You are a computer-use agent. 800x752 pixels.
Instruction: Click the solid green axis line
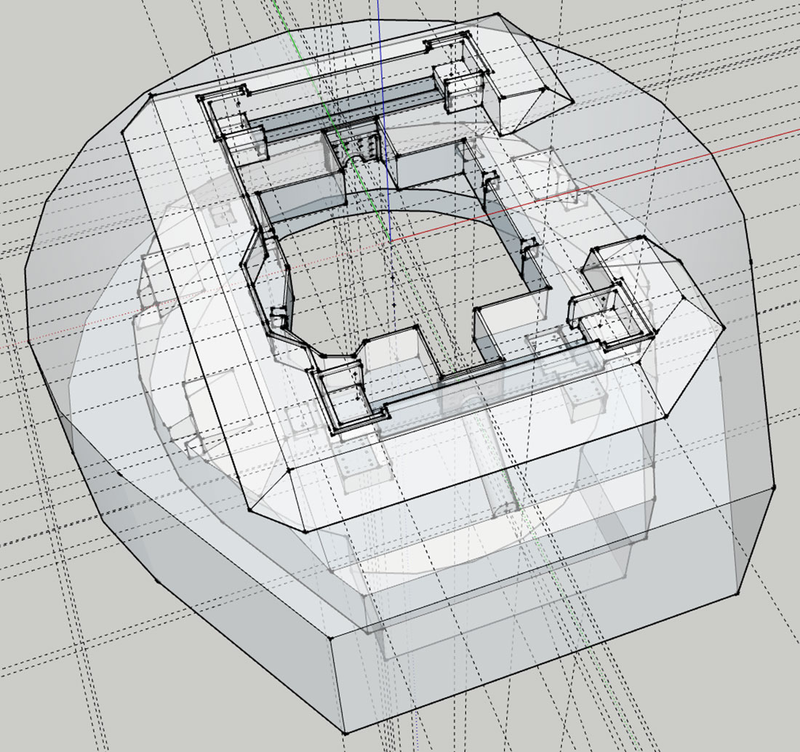point(332,120)
